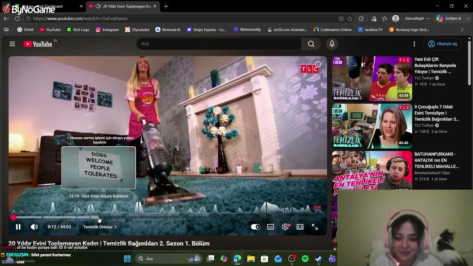
Task: Enter fullscreen with the expand icon
Action: click(315, 227)
